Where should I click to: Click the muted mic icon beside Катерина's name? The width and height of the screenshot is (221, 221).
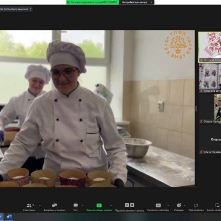[x=201, y=91]
